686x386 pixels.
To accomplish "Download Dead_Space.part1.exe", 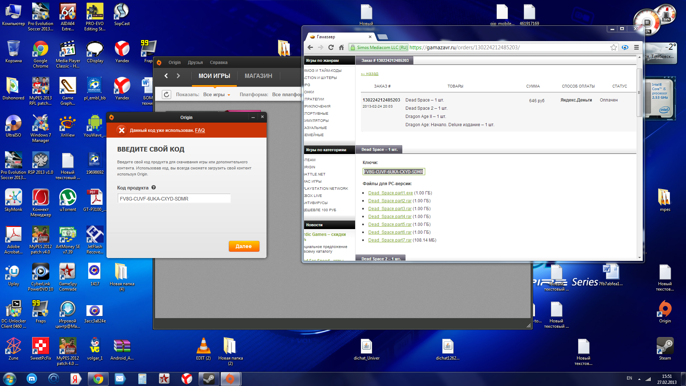I will pyautogui.click(x=391, y=193).
